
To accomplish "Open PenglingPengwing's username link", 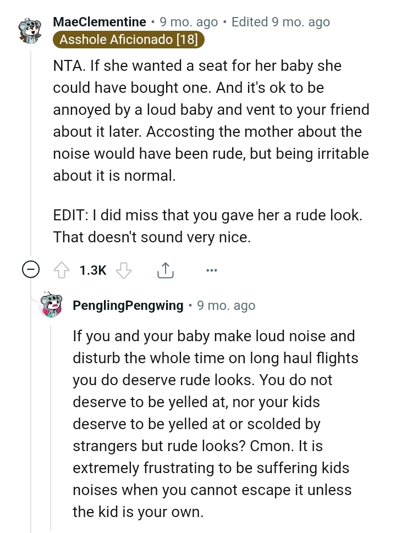I will point(129,306).
